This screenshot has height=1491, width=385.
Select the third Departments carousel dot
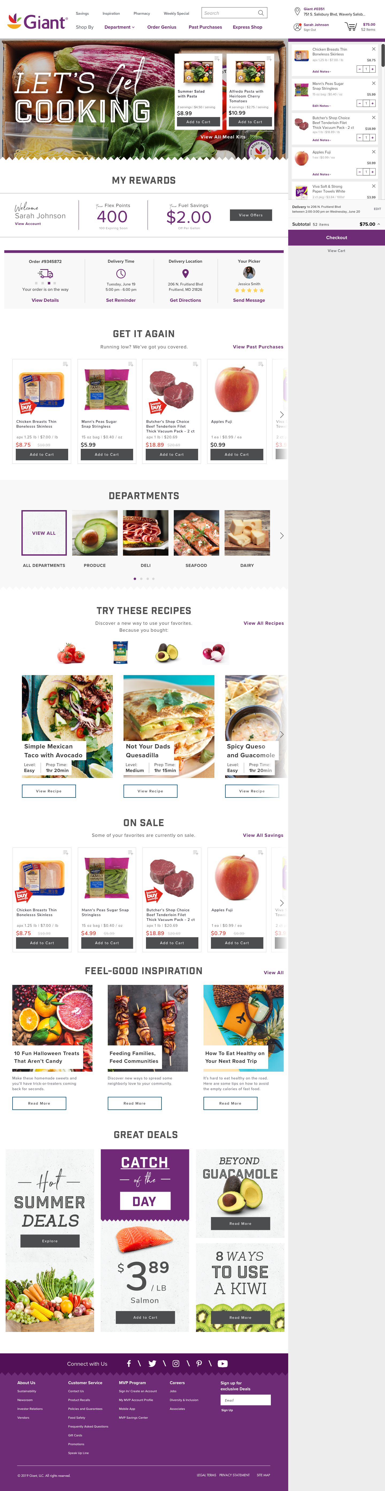tap(147, 579)
